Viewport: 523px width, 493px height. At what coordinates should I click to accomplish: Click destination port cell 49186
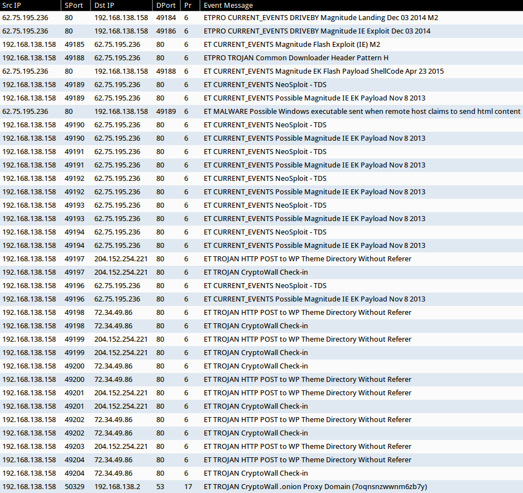pos(166,31)
